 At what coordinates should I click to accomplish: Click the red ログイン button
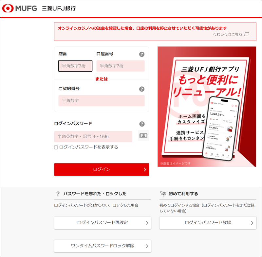pyautogui.click(x=102, y=169)
